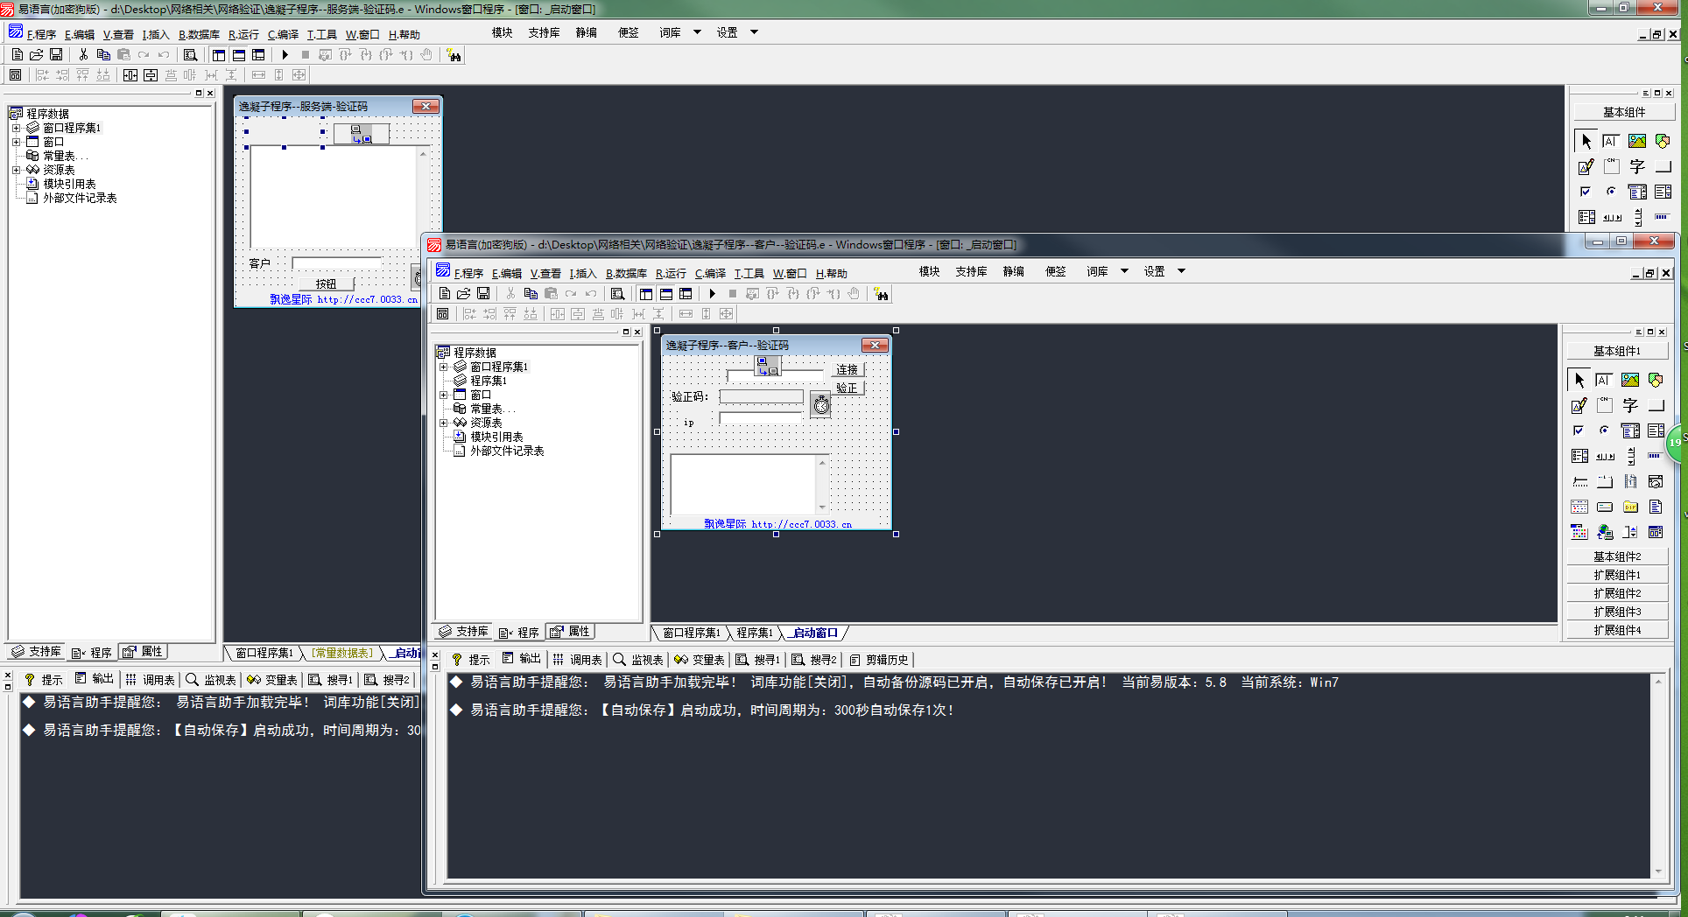Screen dimensions: 1688x917
Task: Expand '窗口' node in front window tree
Action: coord(443,395)
